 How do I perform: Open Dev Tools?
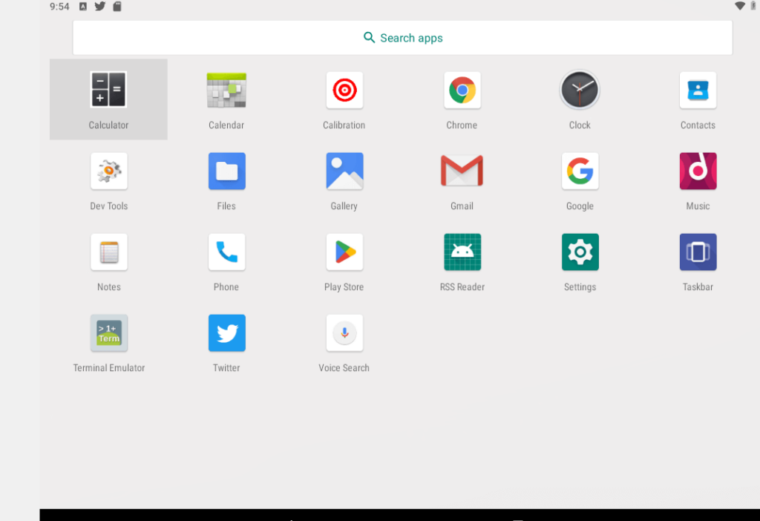point(108,171)
